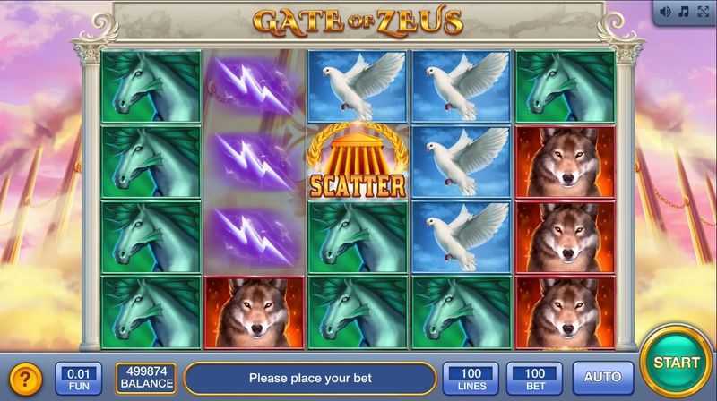
Task: Click the SCATTER temple symbol
Action: (357, 161)
